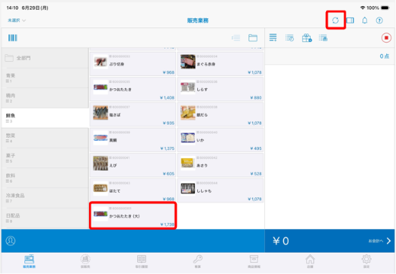Add まぐろ赤身 product

coord(220,64)
